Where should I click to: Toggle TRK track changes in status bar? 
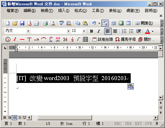tap(128, 123)
